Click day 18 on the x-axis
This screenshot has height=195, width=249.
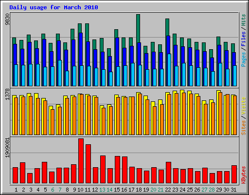click(139, 190)
